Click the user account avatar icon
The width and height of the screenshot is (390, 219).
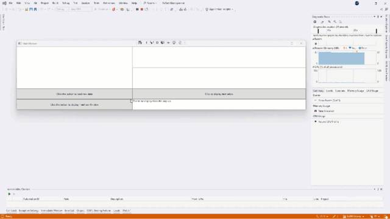click(357, 3)
